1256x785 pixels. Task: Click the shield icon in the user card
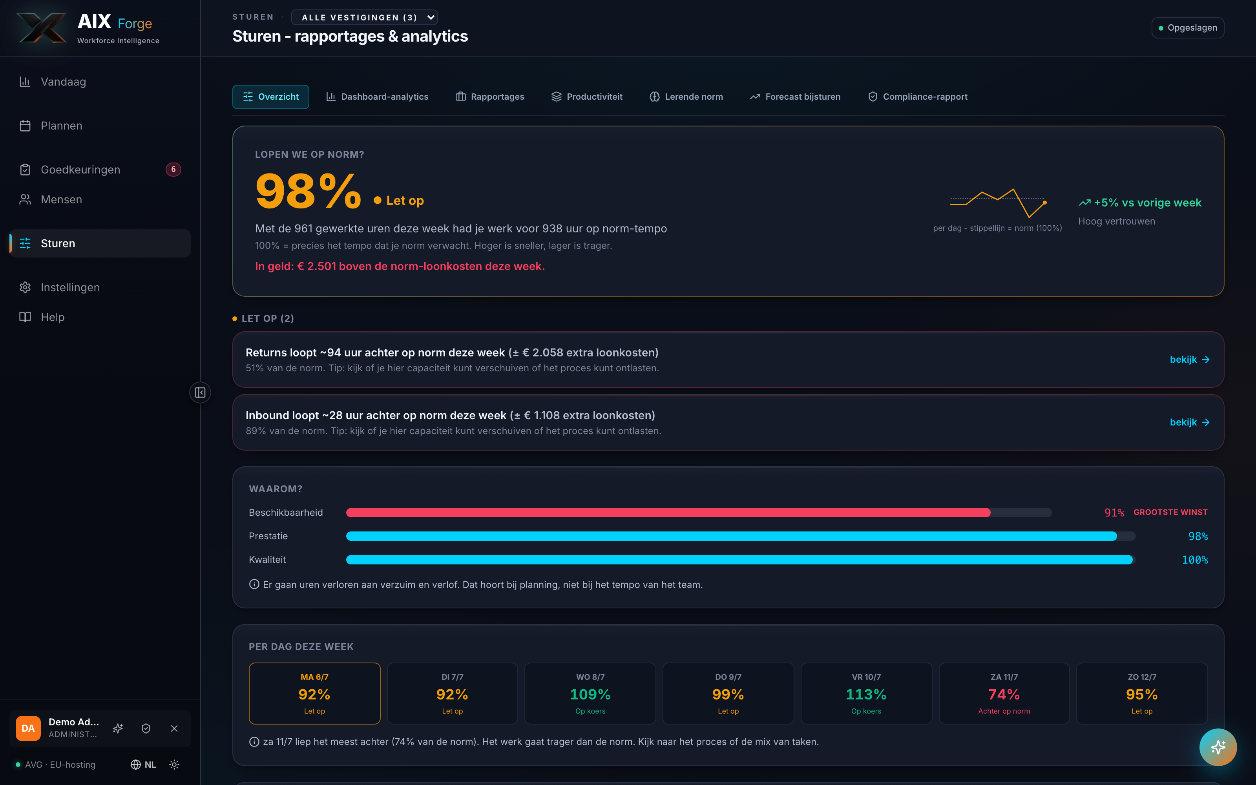pyautogui.click(x=146, y=728)
